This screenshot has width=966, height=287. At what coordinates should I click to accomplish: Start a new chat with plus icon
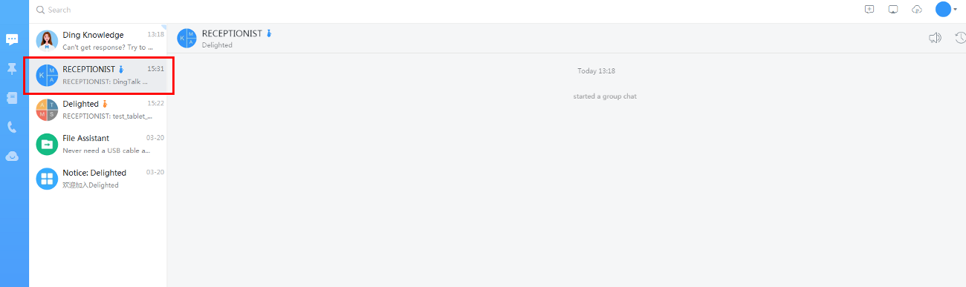(869, 10)
